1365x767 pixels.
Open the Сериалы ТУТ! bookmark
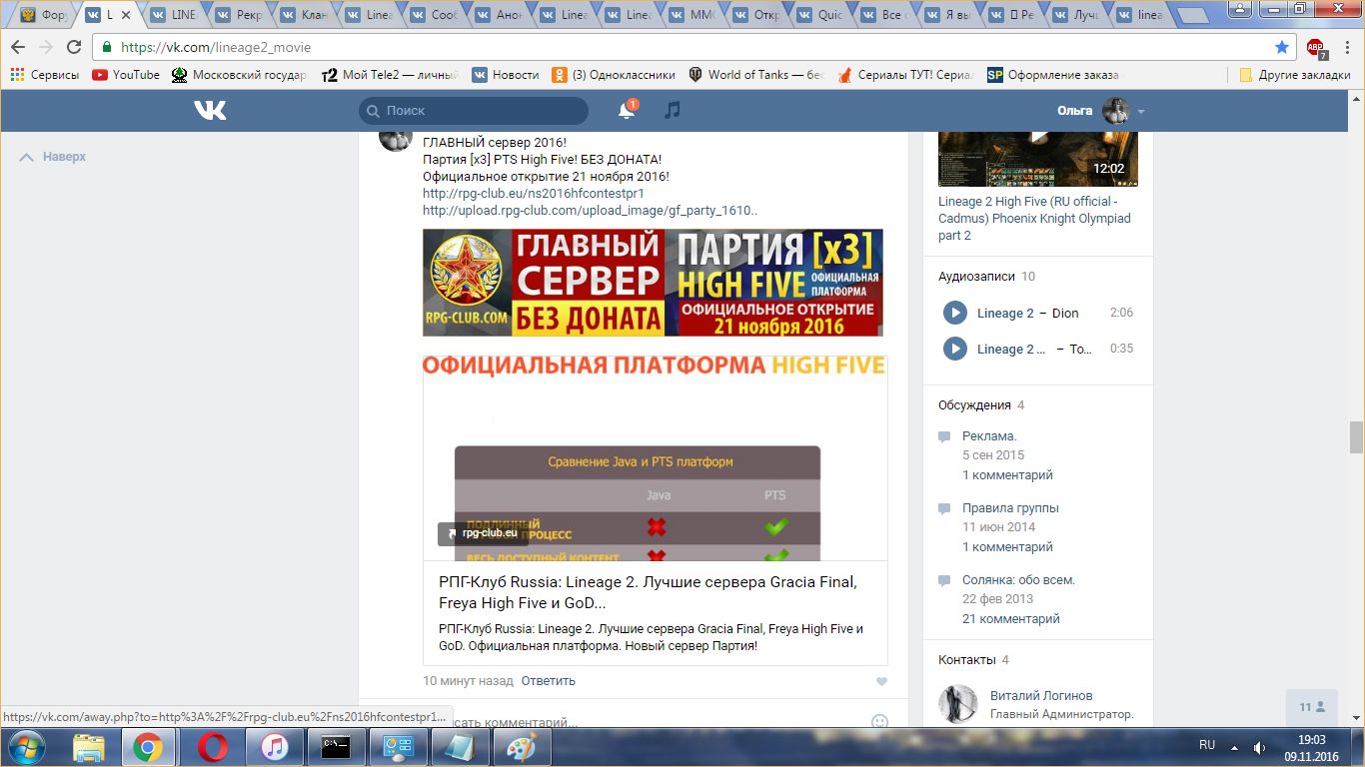(x=905, y=75)
